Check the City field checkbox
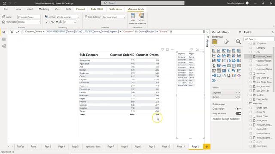 251,52
